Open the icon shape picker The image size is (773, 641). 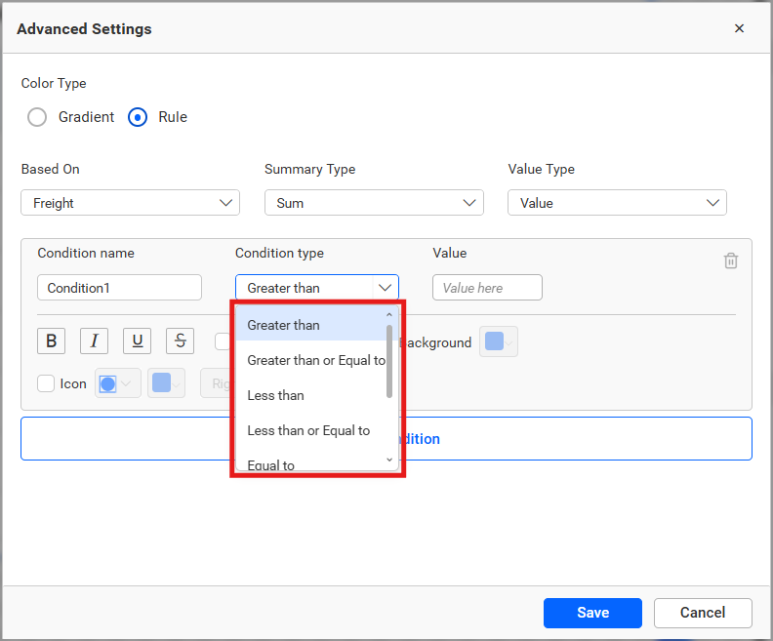click(117, 383)
